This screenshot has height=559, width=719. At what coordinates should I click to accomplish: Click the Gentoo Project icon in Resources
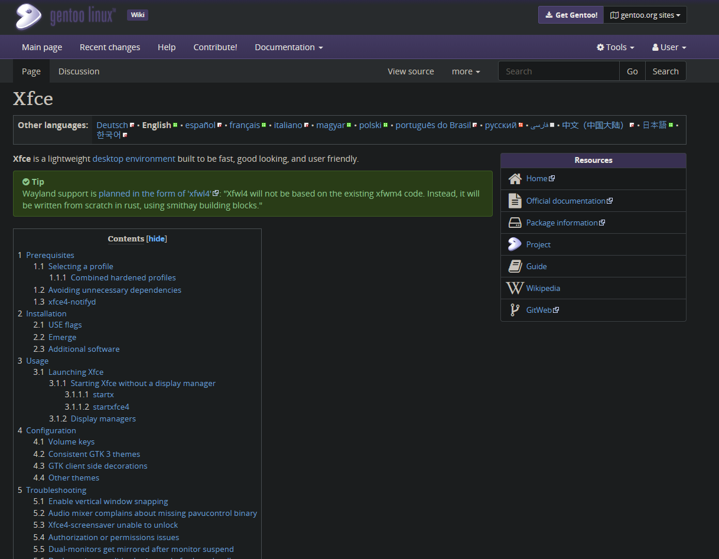click(515, 244)
